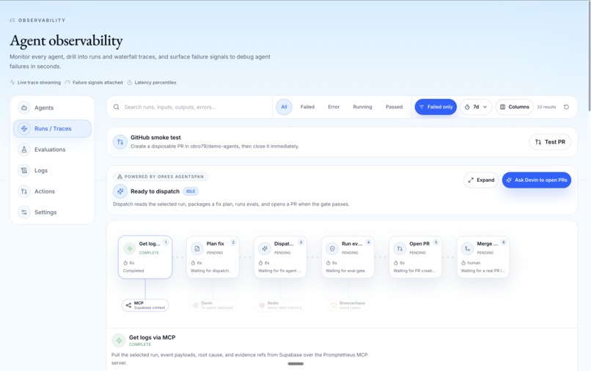Open Logs from the sidebar
591x371 pixels.
click(52, 170)
